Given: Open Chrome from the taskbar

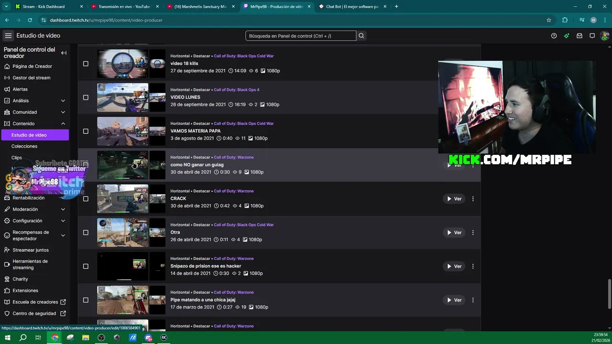Looking at the screenshot, I should (x=55, y=337).
